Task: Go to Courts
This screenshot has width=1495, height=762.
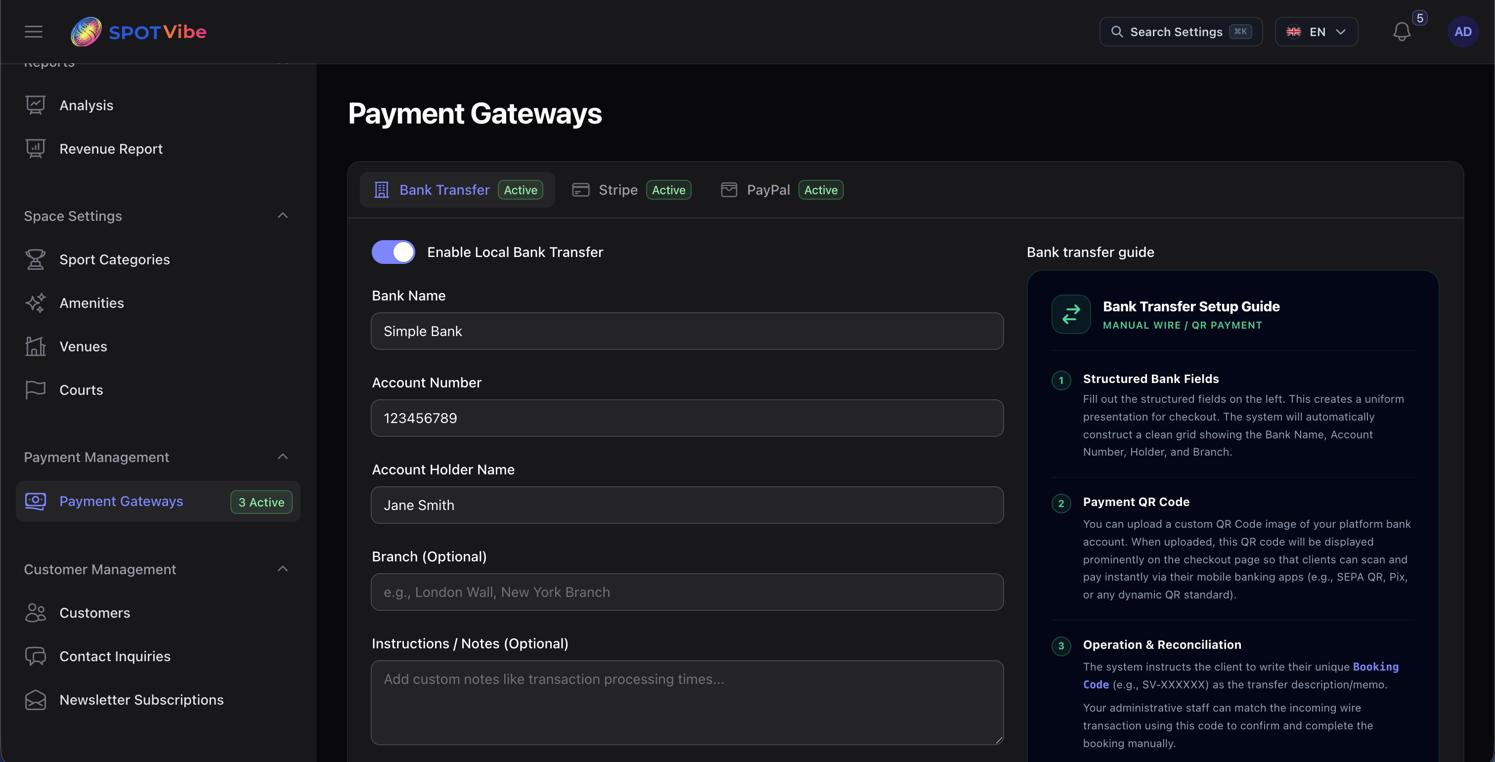Action: tap(81, 390)
